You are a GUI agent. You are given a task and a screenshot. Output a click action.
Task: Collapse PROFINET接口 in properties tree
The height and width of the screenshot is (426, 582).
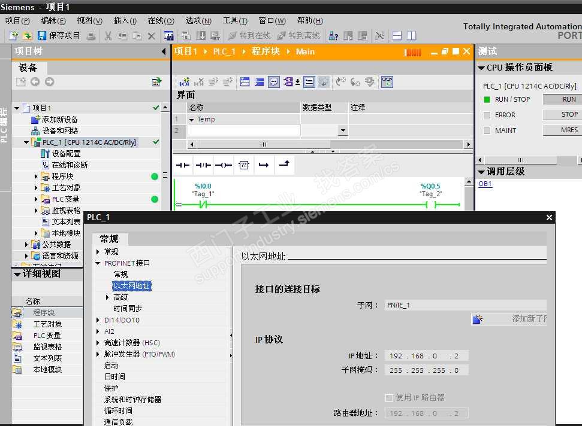pos(98,263)
